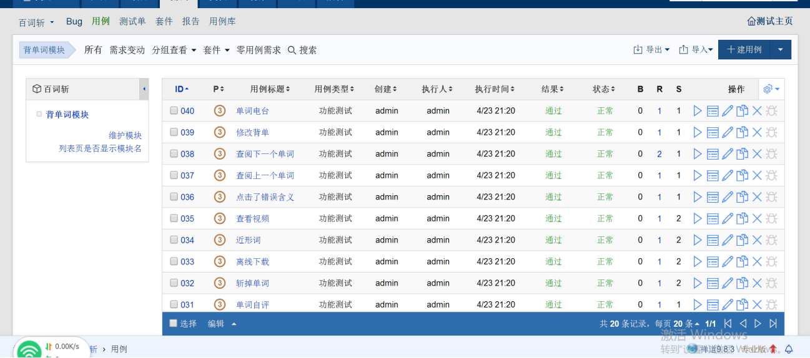810x358 pixels.
Task: View results of case 040 单词电台
Action: coord(713,111)
